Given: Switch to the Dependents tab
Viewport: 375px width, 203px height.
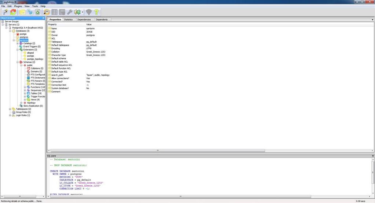Looking at the screenshot, I should 102,20.
